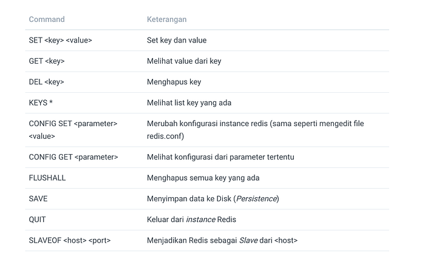Select the FLUSHALL command cell

point(47,178)
